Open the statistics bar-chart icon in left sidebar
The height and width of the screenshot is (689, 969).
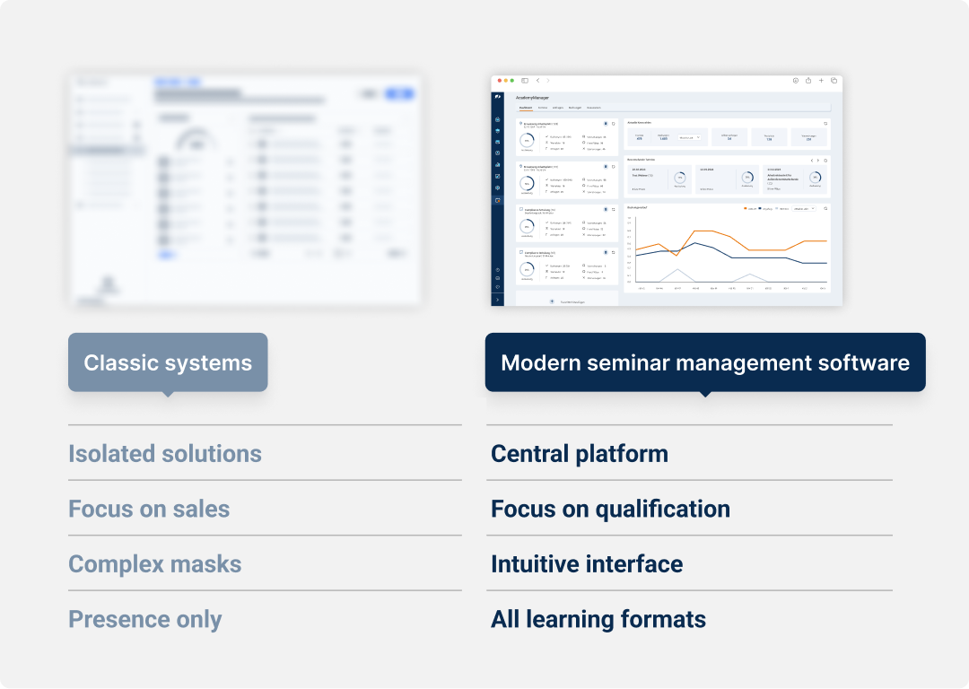coord(497,164)
